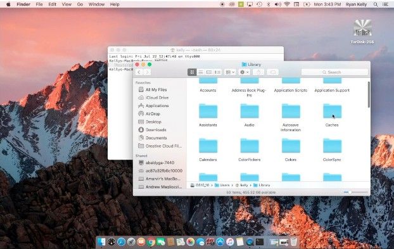Viewport: 394px width, 249px height.
Task: Open the Ryan Kelly user menu
Action: tap(356, 4)
